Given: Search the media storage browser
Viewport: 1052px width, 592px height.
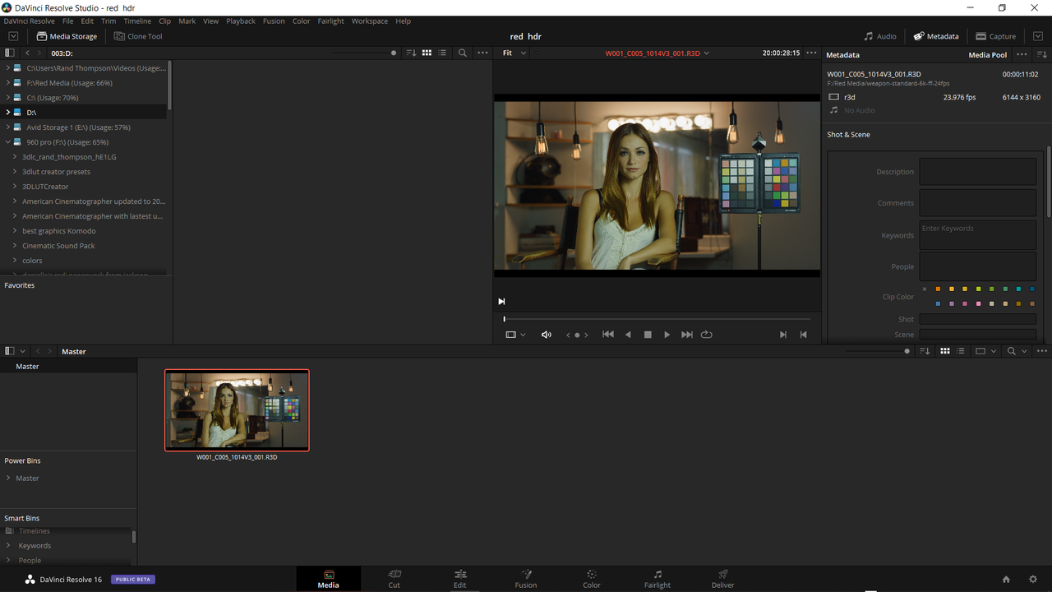Looking at the screenshot, I should (x=463, y=53).
